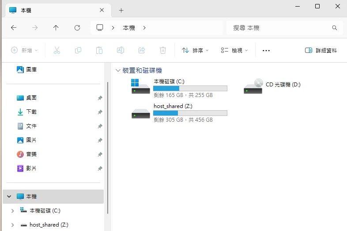Click the Rename icon in toolbar
The height and width of the screenshot is (231, 347).
pyautogui.click(x=120, y=50)
